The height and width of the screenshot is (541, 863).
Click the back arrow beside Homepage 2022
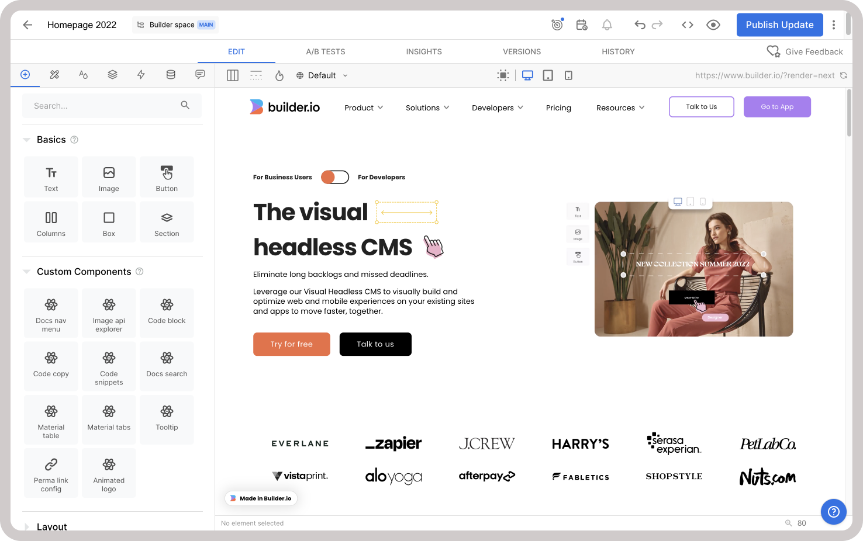pos(27,25)
